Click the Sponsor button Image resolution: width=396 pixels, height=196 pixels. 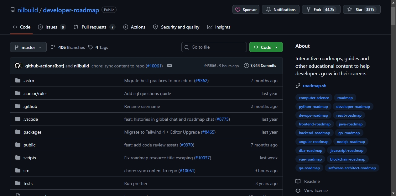[x=246, y=9]
